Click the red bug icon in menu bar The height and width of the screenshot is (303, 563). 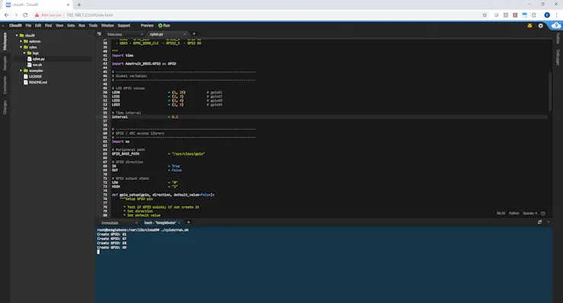530,26
